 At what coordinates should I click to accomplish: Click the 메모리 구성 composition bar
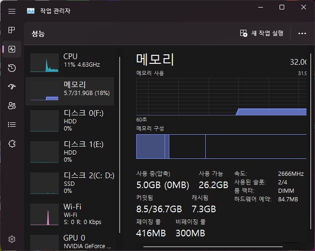pyautogui.click(x=221, y=147)
